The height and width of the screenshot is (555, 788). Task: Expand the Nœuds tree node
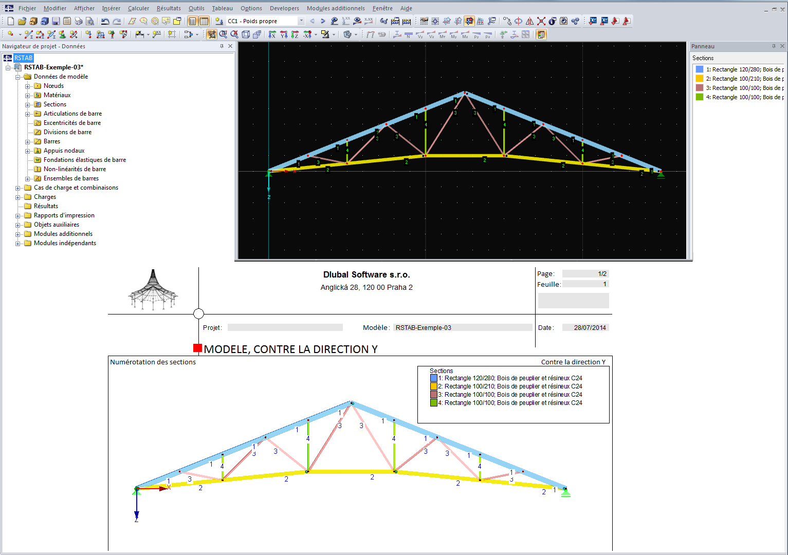pyautogui.click(x=28, y=86)
